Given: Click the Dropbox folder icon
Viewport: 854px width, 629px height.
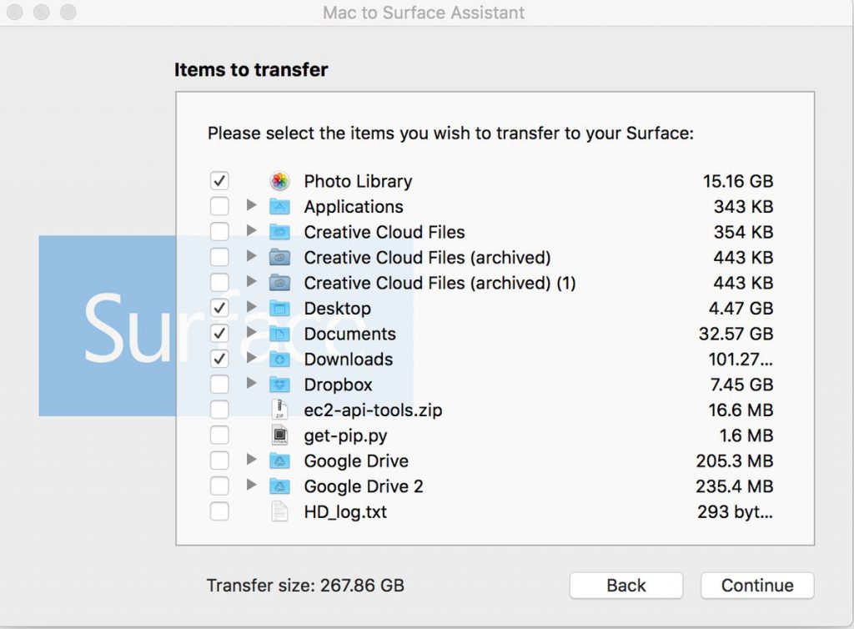Looking at the screenshot, I should click(x=279, y=385).
